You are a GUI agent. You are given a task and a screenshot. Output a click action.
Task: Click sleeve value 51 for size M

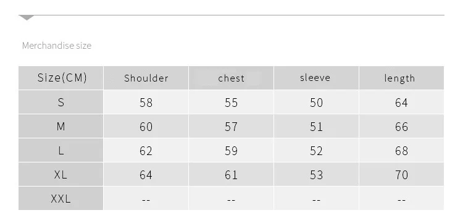(x=316, y=127)
